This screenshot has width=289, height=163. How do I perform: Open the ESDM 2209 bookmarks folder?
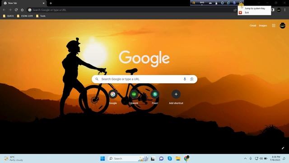pos(25,16)
